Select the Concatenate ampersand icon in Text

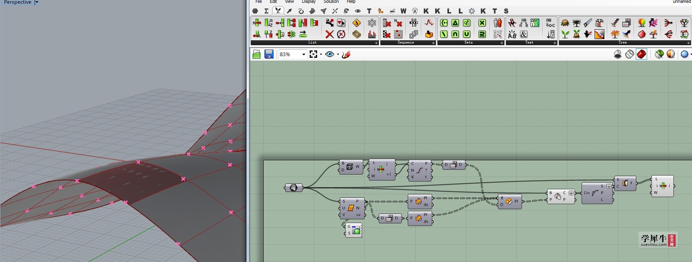click(x=524, y=34)
